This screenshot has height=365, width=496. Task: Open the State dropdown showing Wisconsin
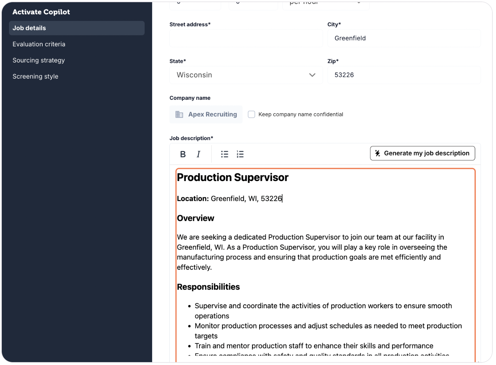pyautogui.click(x=246, y=75)
